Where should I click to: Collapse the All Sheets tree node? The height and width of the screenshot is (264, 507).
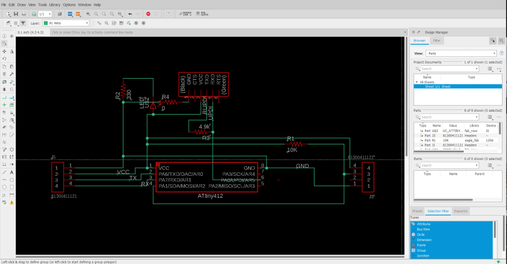(417, 82)
